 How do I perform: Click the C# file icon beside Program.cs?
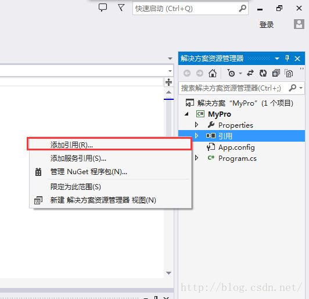(x=211, y=157)
